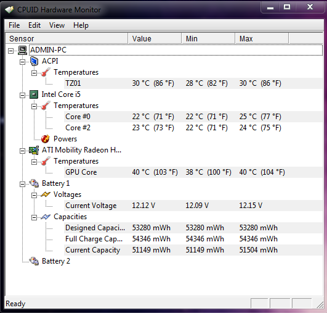The width and height of the screenshot is (327, 313).
Task: Click the ACPI monitor icon
Action: coord(34,61)
